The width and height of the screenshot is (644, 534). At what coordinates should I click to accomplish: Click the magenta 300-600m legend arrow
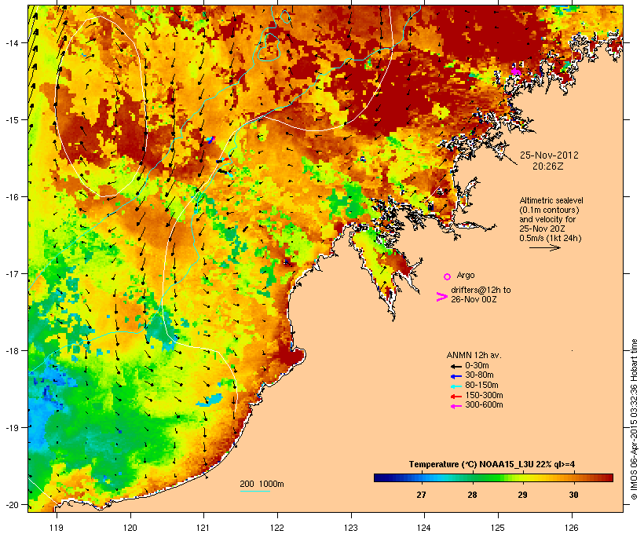tap(456, 406)
